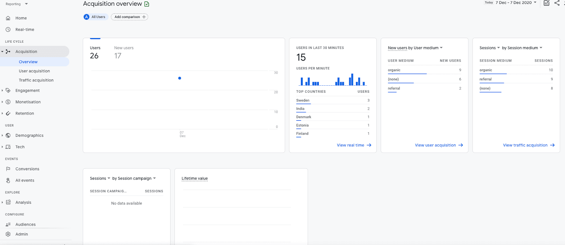Select User acquisition in sidebar
The image size is (565, 245).
(x=34, y=71)
